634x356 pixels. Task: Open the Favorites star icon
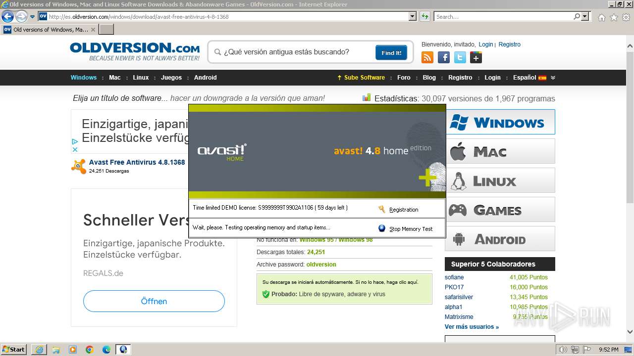coord(614,17)
